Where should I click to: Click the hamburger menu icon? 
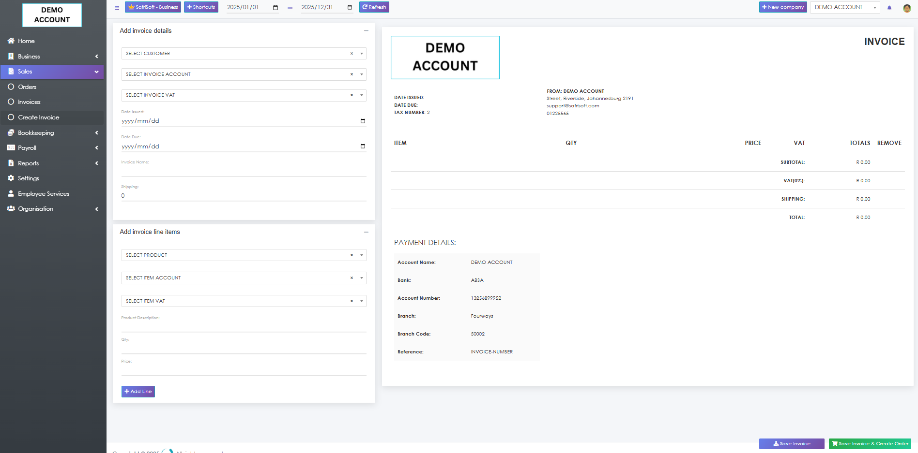click(x=117, y=8)
